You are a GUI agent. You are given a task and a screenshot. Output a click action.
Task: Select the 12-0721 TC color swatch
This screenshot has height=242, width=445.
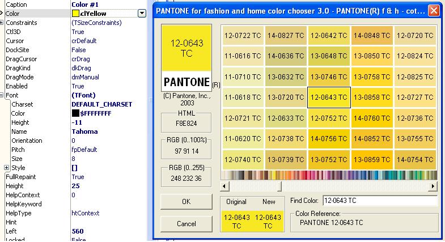point(243,118)
